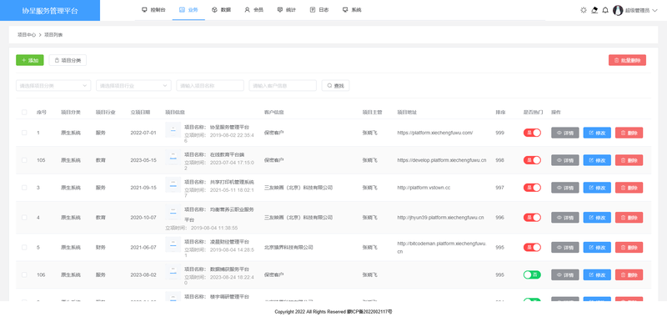Check the checkbox for row 序号 105
This screenshot has height=322, width=667.
click(x=24, y=160)
